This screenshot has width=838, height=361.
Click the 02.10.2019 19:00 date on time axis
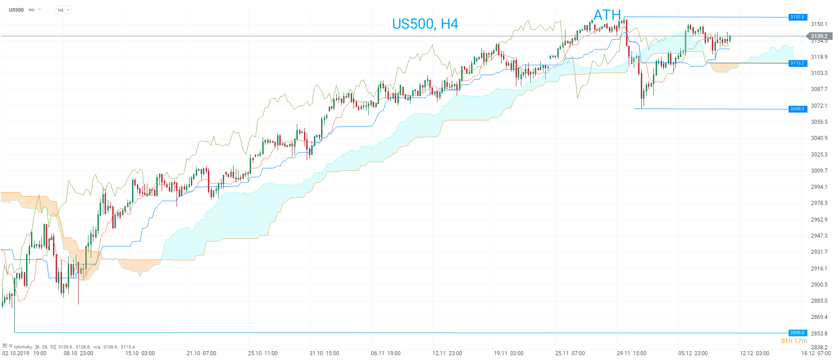[x=24, y=353]
